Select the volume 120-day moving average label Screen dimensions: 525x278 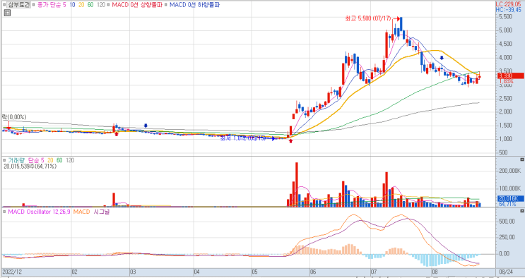coord(70,161)
